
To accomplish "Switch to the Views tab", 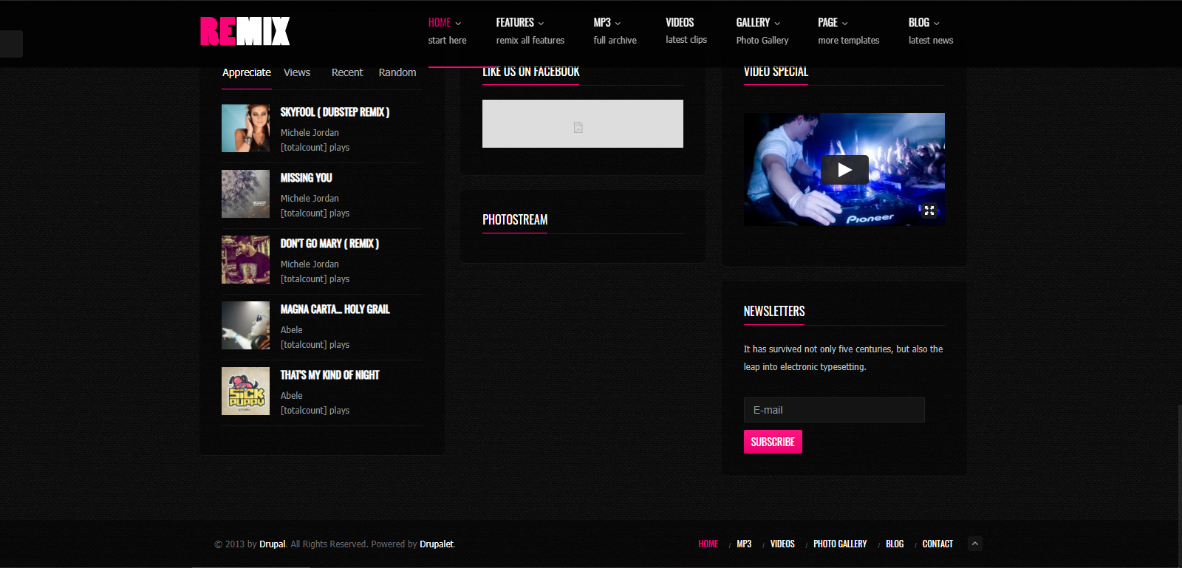I will pyautogui.click(x=297, y=72).
